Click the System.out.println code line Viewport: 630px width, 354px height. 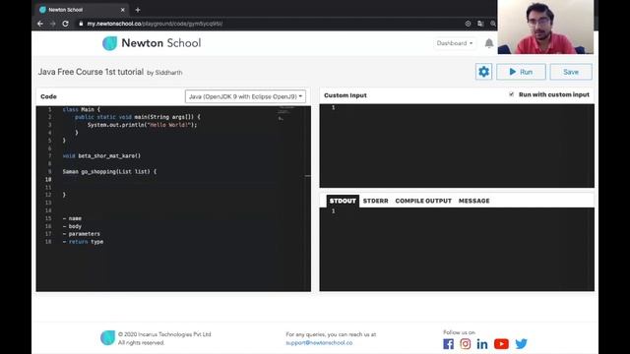click(142, 125)
